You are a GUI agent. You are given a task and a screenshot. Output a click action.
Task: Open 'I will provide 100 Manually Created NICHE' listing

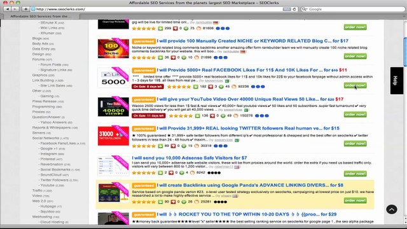point(252,41)
